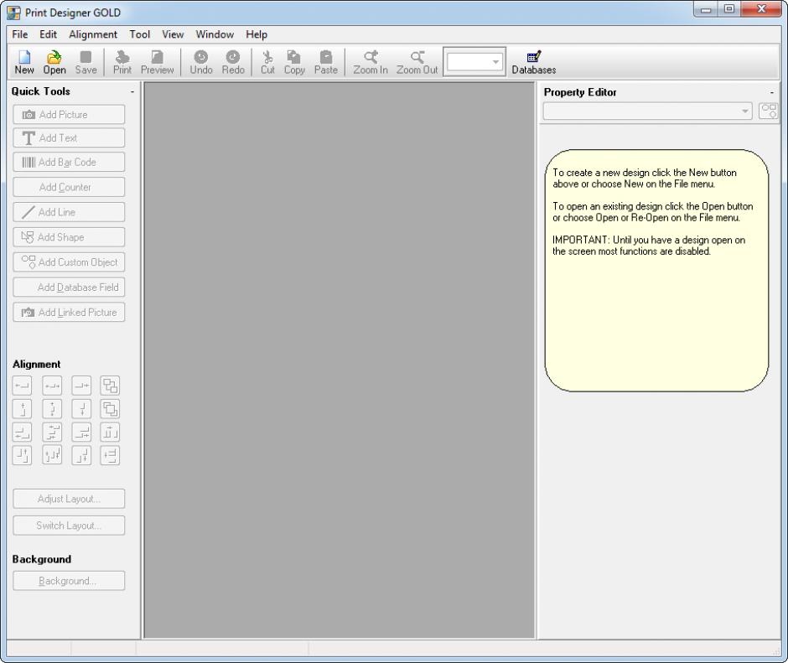Click stacked-squares order icon in second alignment row
788x663 pixels.
[110, 409]
